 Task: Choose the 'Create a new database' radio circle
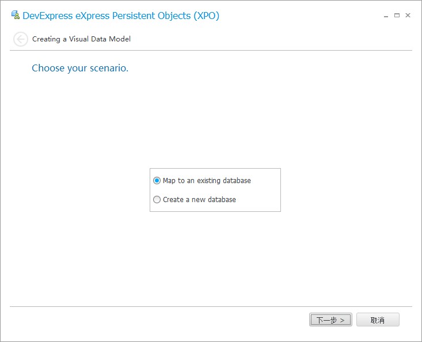click(157, 200)
